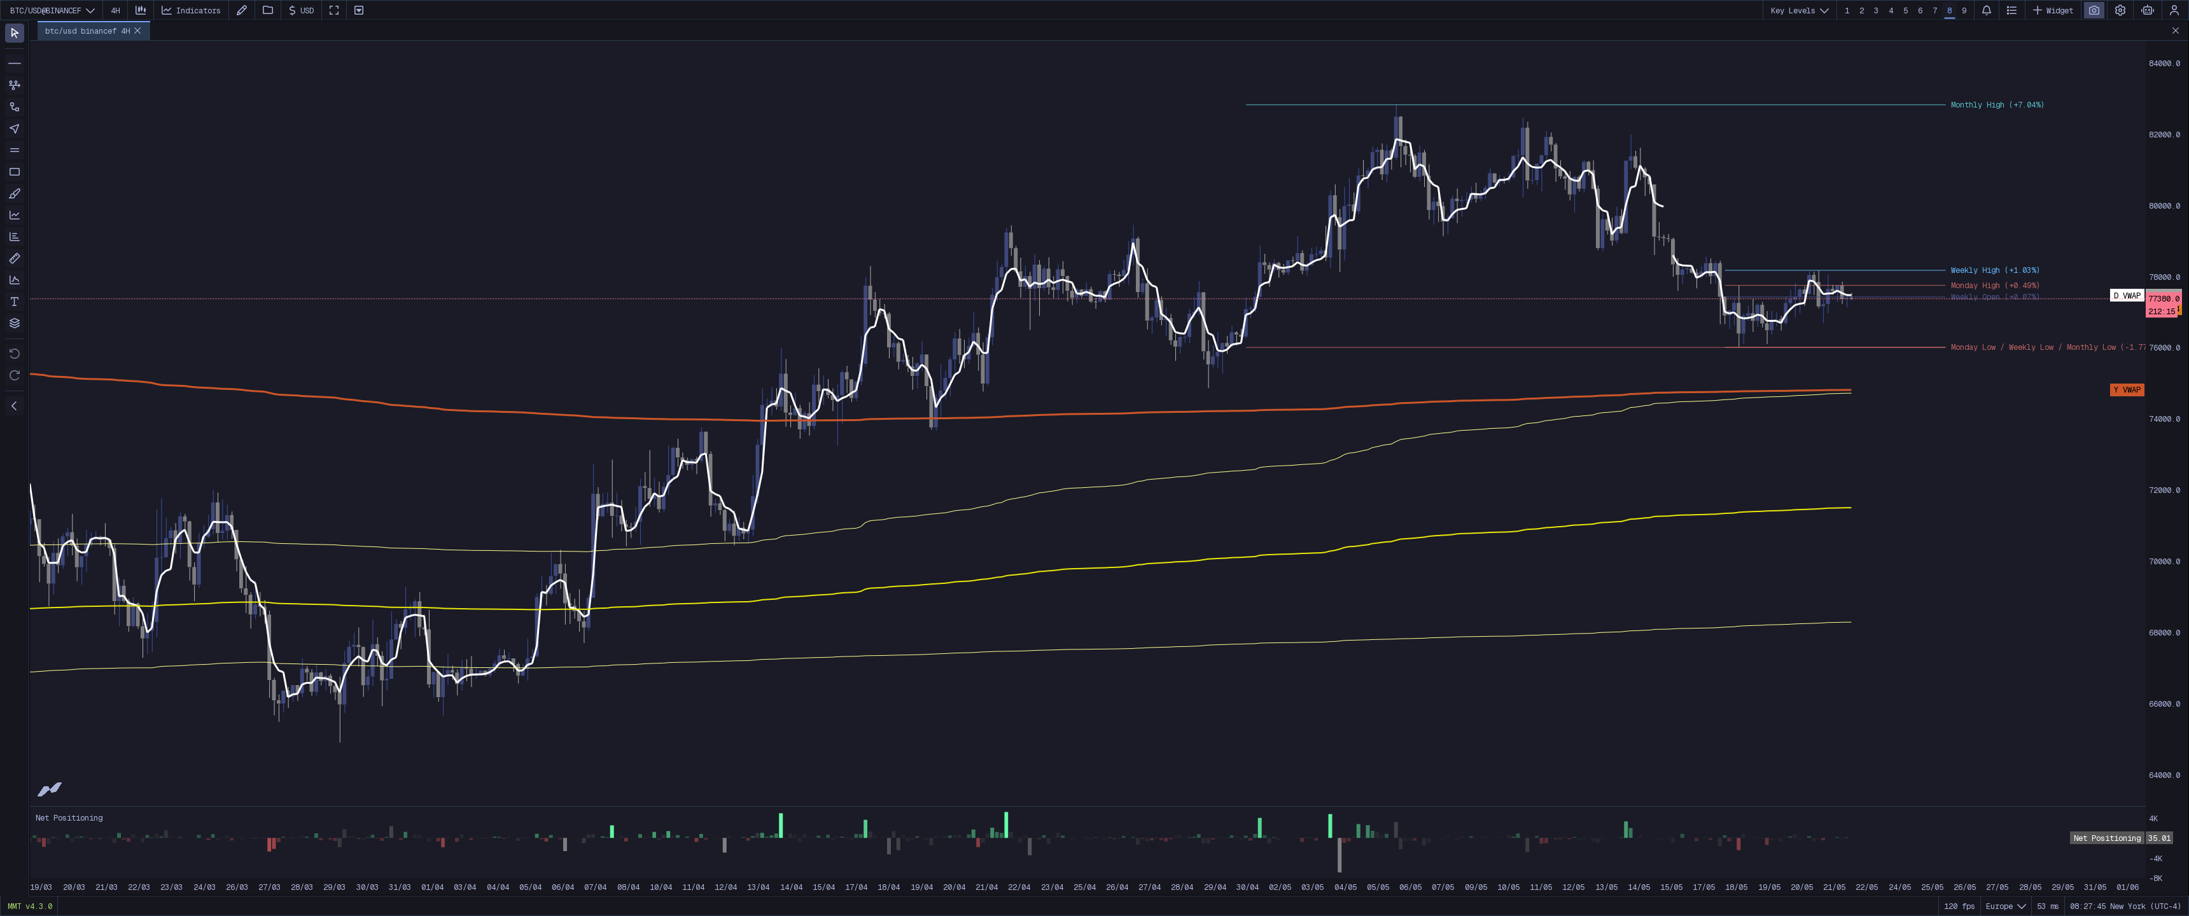Open the alerts bell
The image size is (2189, 916).
tap(1986, 10)
